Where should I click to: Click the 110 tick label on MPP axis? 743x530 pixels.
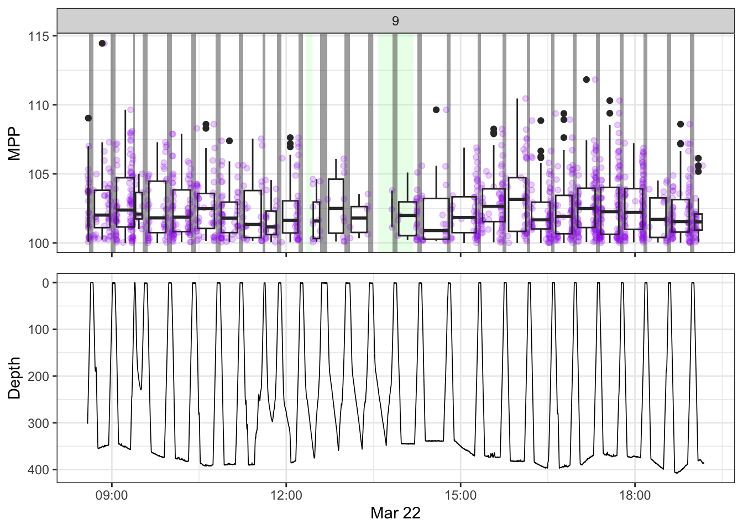tap(39, 105)
